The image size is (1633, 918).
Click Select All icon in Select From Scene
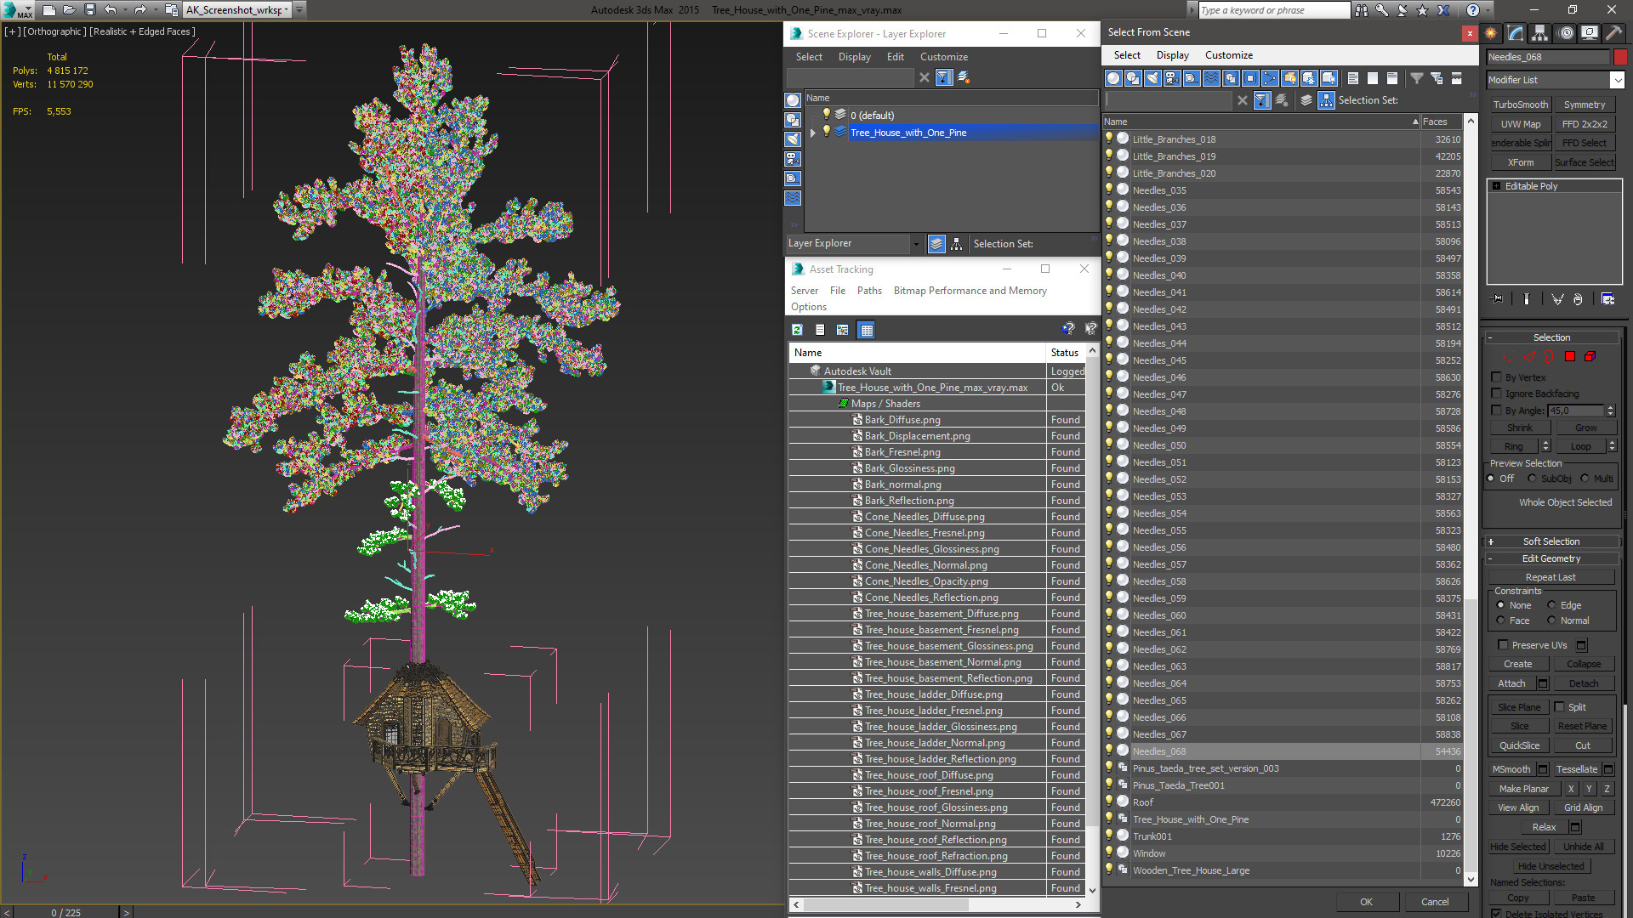click(x=1353, y=78)
